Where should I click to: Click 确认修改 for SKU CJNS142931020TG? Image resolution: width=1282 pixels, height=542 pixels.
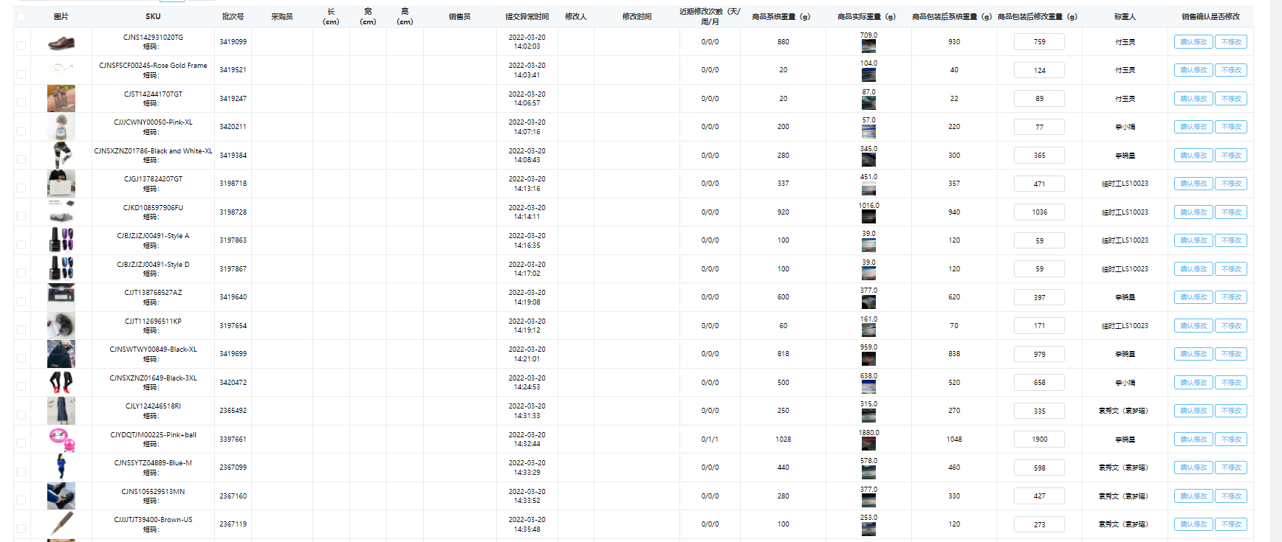click(x=1193, y=42)
